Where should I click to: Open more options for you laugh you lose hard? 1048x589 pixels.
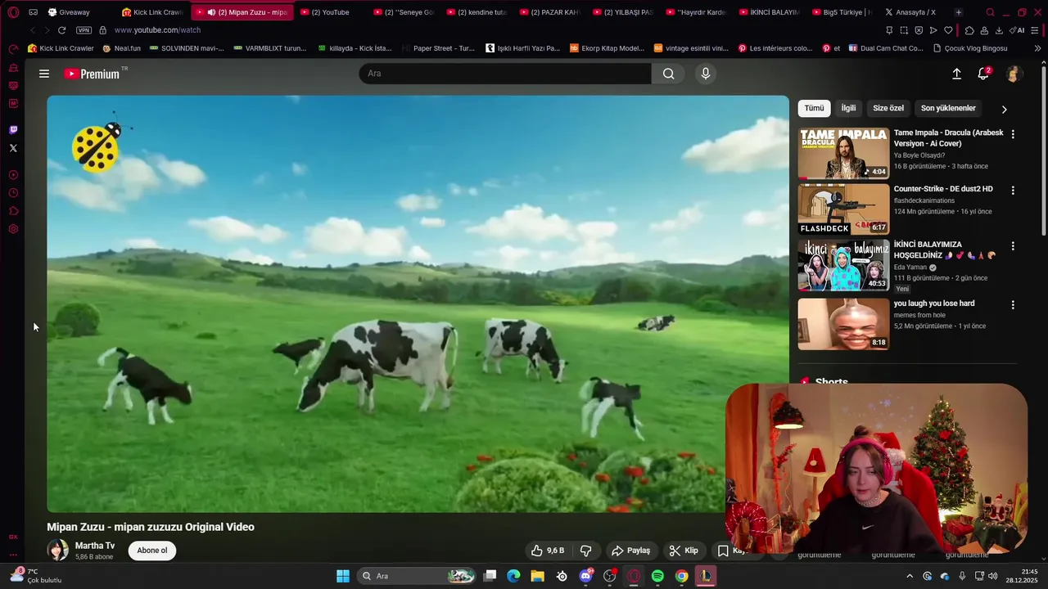1013,305
